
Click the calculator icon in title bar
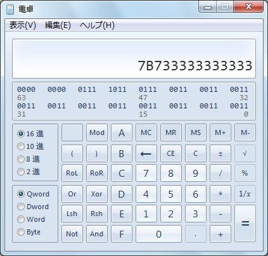click(x=10, y=10)
